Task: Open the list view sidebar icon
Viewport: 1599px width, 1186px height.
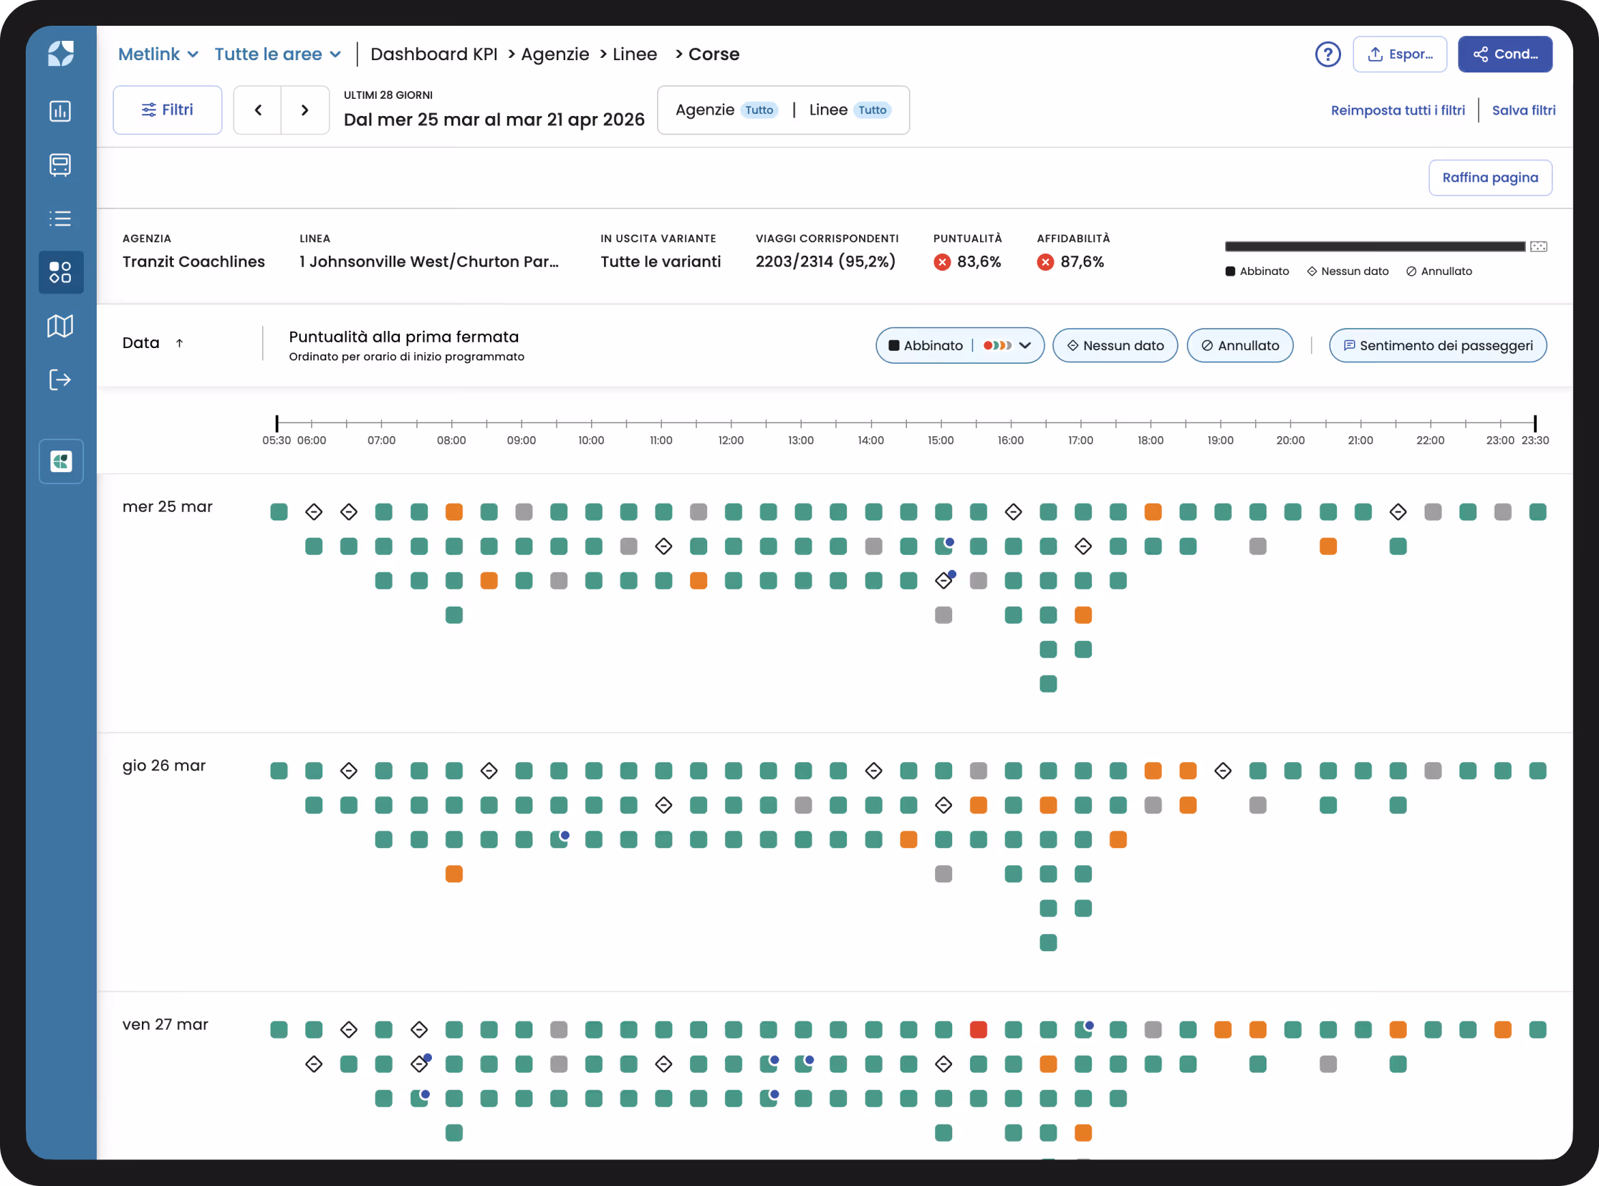Action: 60,218
